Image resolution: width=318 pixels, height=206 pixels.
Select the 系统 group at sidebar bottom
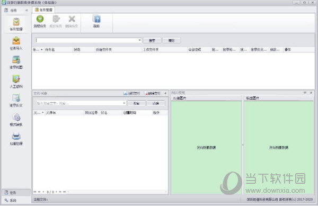click(16, 200)
